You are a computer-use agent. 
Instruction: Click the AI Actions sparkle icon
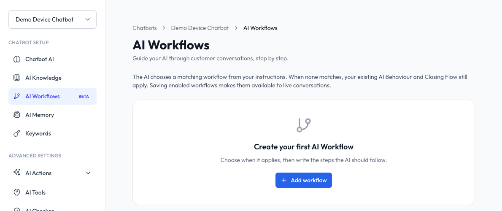[x=16, y=173]
